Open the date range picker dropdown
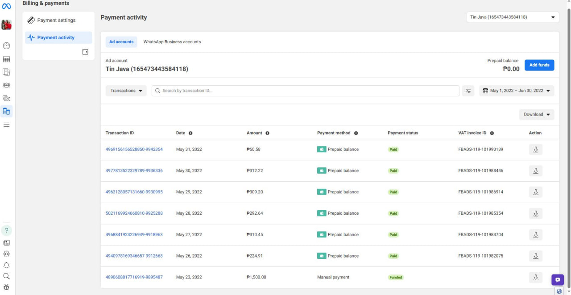This screenshot has height=295, width=571. pos(517,91)
